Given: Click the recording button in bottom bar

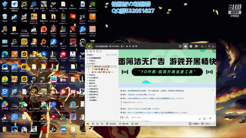Looking at the screenshot, I should (135, 124).
